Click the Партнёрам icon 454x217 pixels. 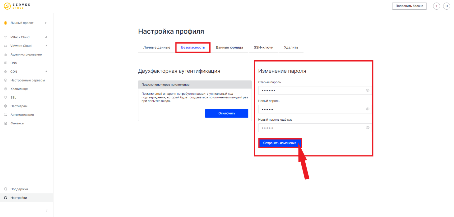pos(6,106)
